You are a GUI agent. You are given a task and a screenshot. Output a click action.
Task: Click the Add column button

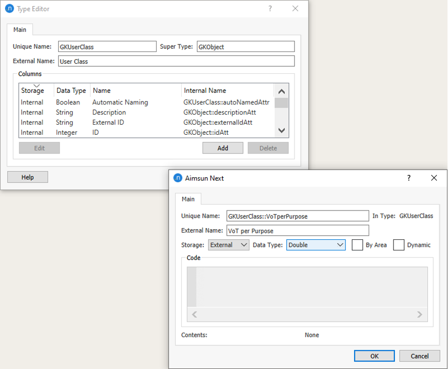coord(223,148)
